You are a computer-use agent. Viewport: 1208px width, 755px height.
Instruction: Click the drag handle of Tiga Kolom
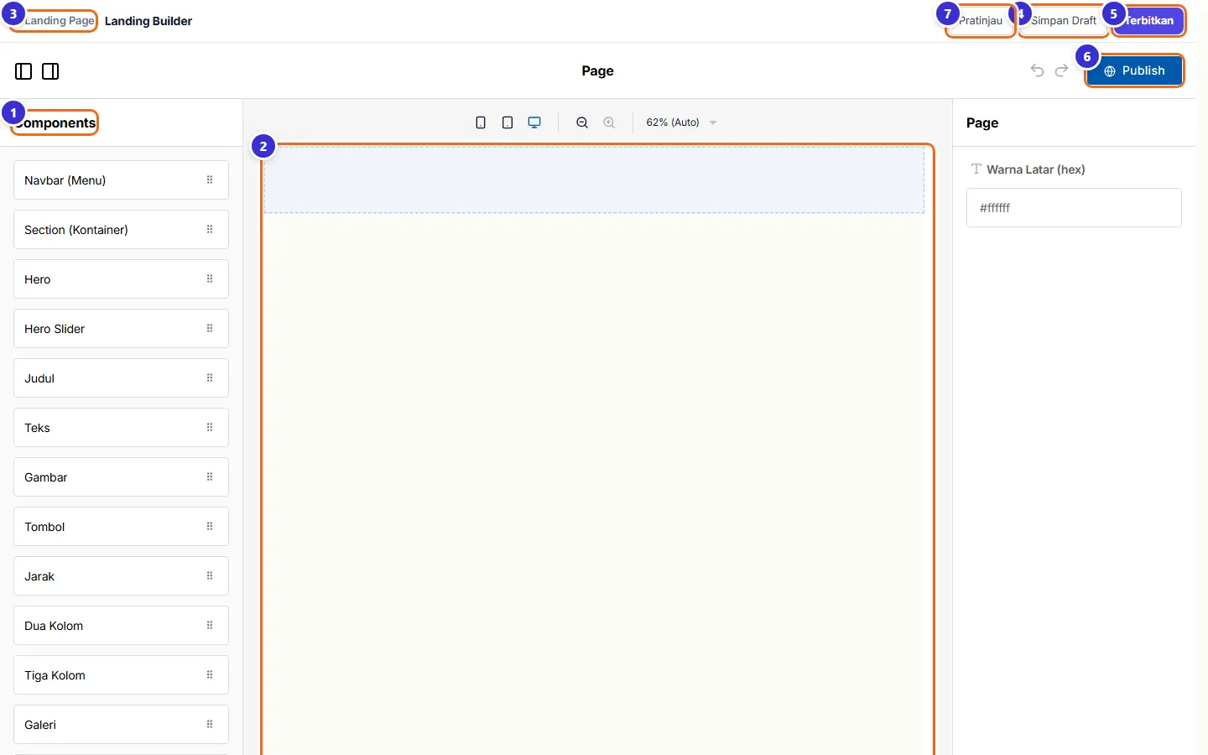pyautogui.click(x=210, y=674)
